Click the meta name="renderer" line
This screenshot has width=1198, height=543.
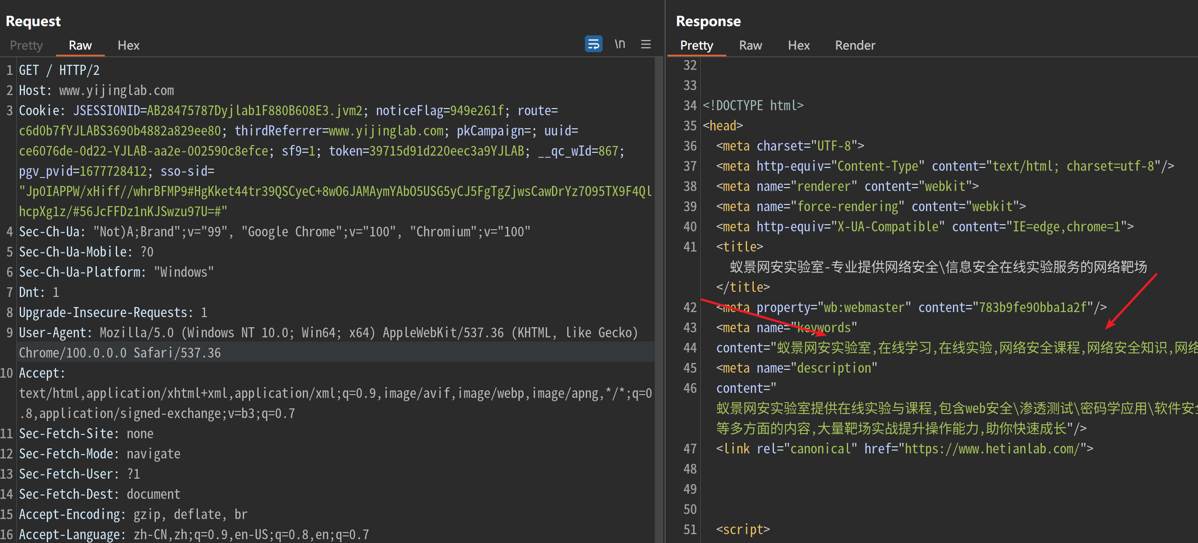847,187
